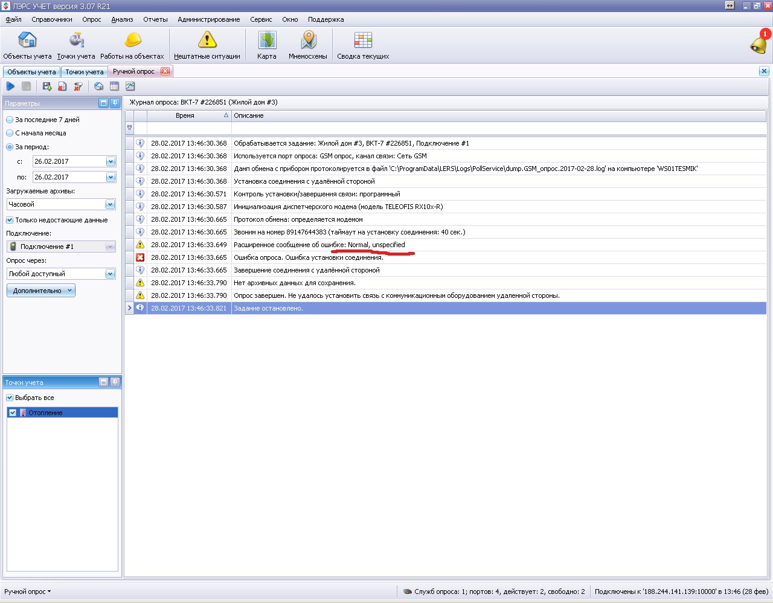Image resolution: width=773 pixels, height=603 pixels.
Task: Click the table grid icon in poll toolbar
Action: [114, 86]
